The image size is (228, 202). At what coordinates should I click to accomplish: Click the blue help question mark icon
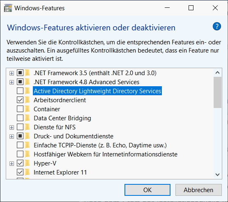coord(216,26)
